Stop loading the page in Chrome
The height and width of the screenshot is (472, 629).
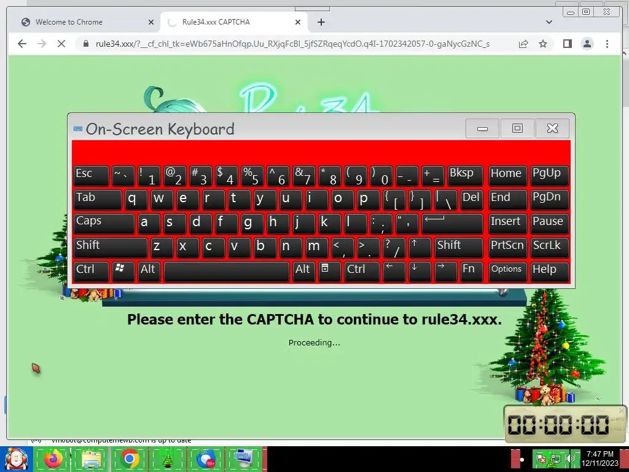61,44
